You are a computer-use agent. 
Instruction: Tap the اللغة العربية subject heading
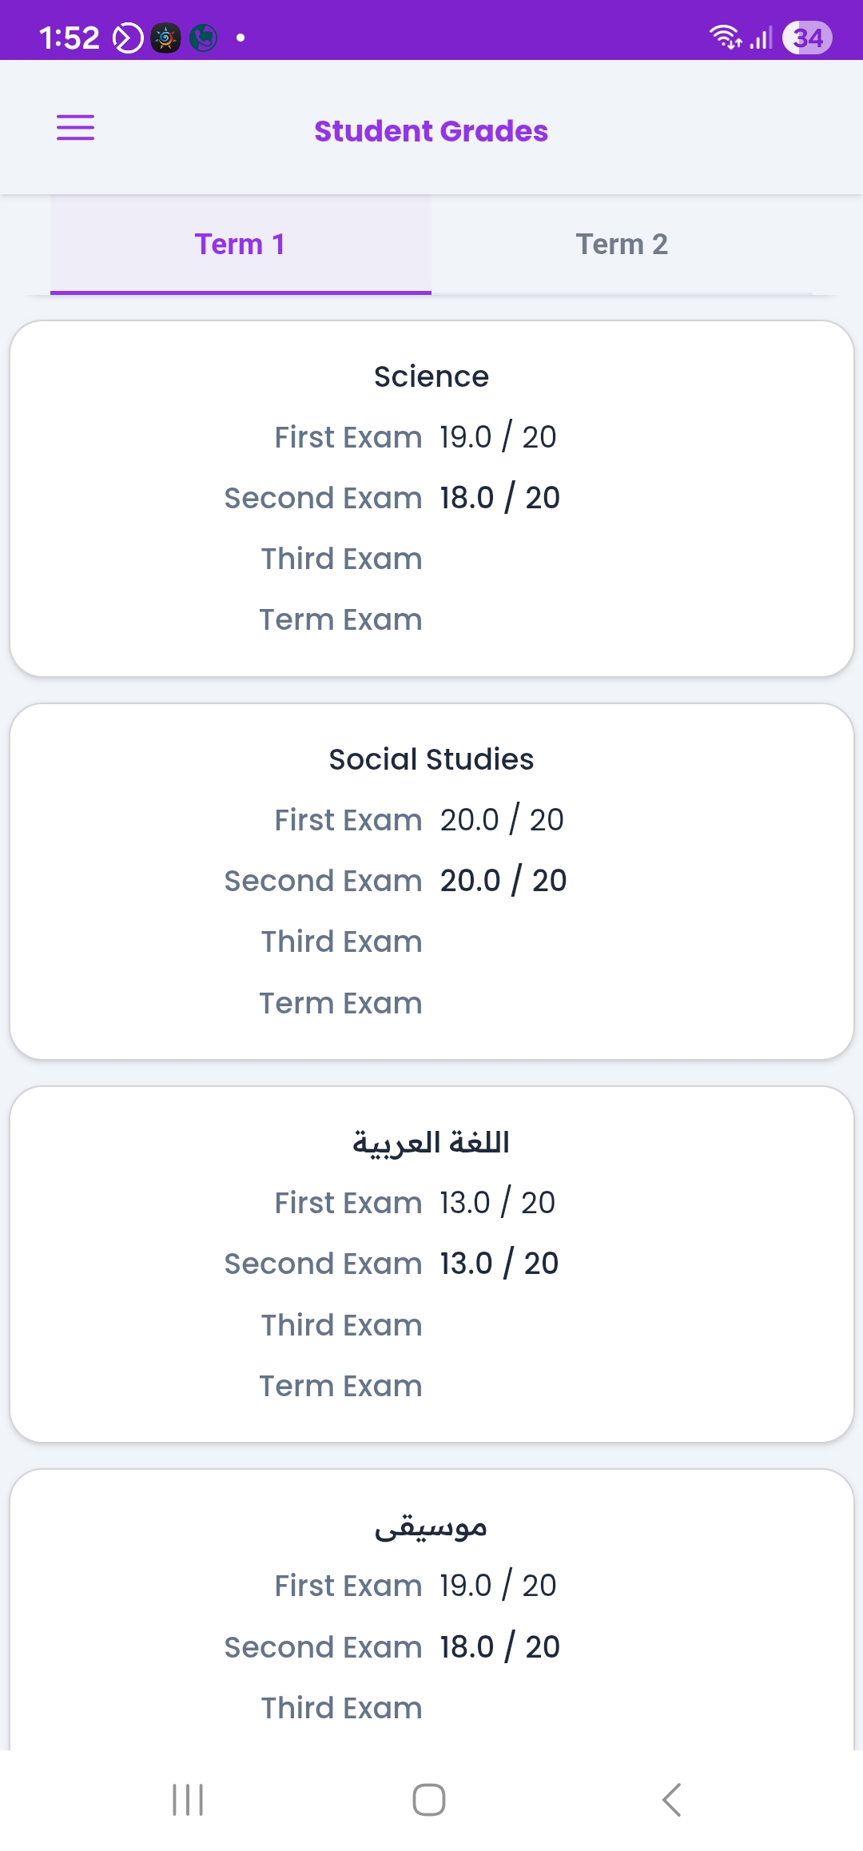(431, 1142)
